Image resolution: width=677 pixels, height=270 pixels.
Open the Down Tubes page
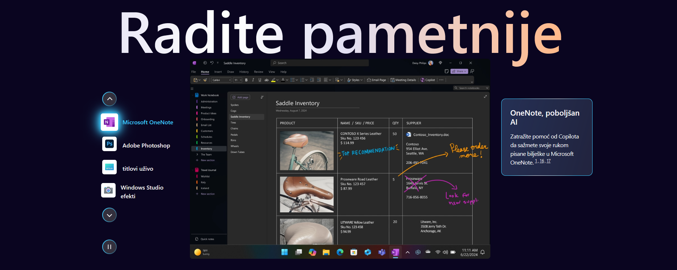[237, 152]
